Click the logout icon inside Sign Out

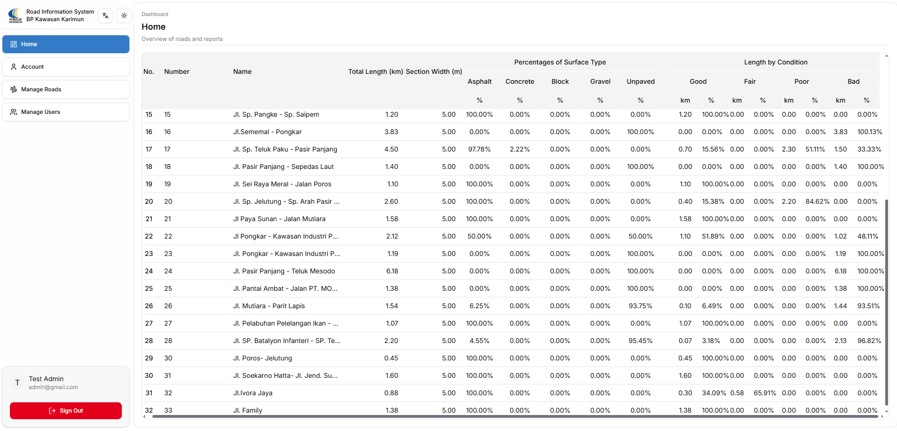pos(52,410)
